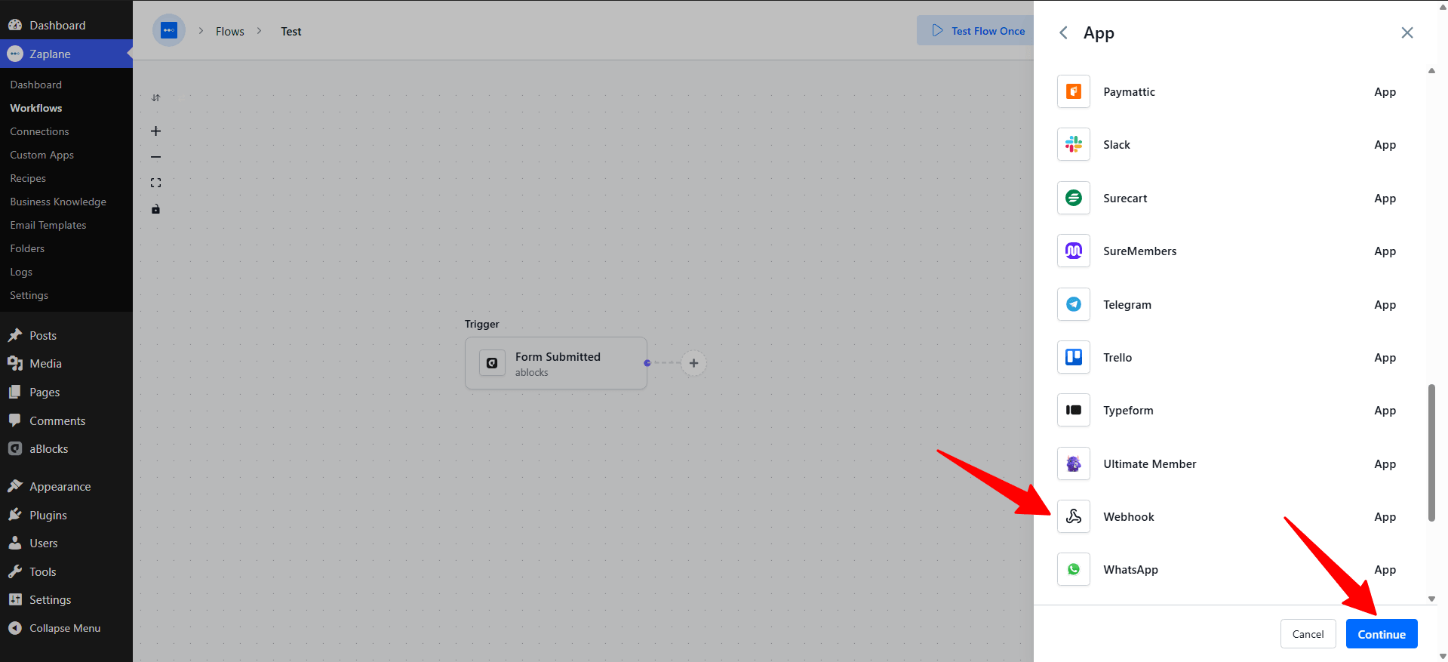
Task: Zoom in on the flow canvas
Action: pyautogui.click(x=155, y=131)
